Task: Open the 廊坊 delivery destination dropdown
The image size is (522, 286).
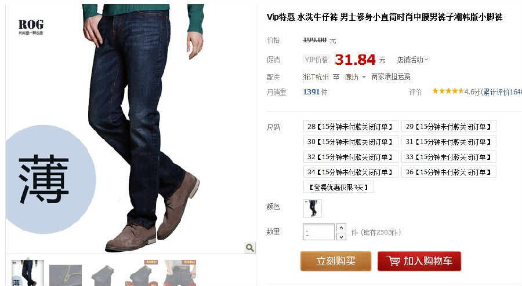Action: 355,77
